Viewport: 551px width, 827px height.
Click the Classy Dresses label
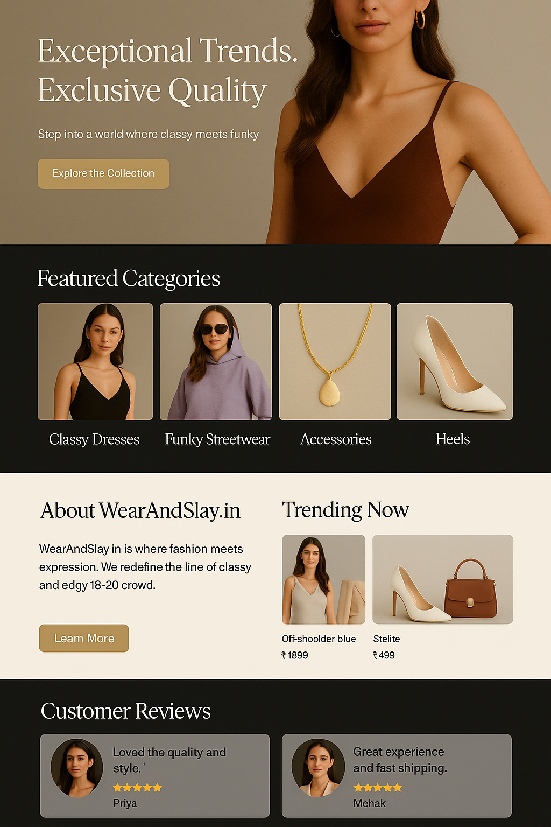(94, 439)
